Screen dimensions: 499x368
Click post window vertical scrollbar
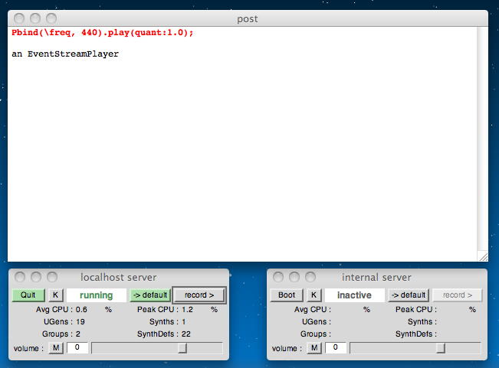482,138
